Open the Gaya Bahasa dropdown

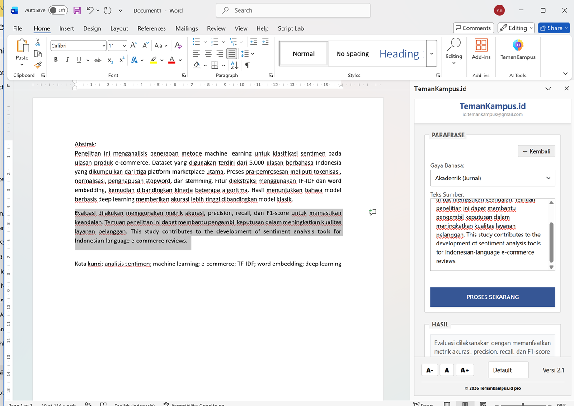point(493,178)
